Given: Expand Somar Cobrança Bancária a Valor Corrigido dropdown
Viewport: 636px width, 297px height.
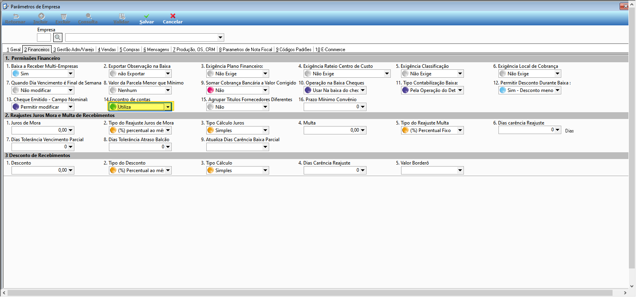Looking at the screenshot, I should point(266,90).
